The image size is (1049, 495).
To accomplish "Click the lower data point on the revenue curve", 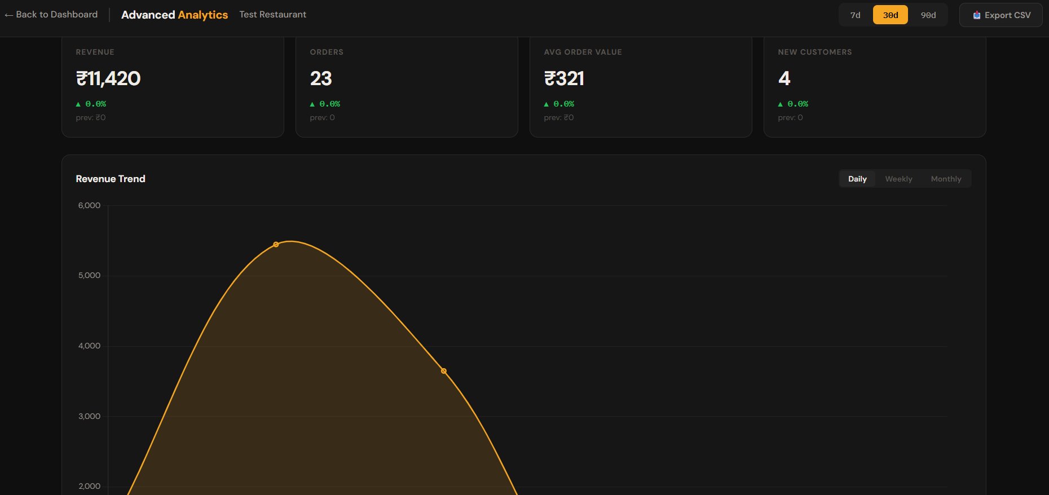I will click(444, 371).
